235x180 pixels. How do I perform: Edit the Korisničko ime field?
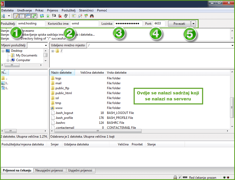coord(85,23)
